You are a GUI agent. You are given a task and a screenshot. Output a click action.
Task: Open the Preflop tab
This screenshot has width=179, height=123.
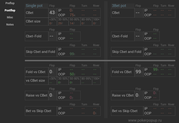pyautogui.click(x=10, y=3)
